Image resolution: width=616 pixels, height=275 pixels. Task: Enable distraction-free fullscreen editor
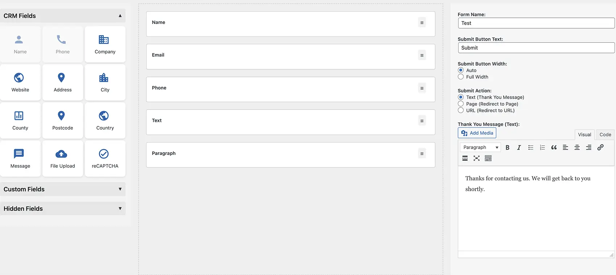477,158
